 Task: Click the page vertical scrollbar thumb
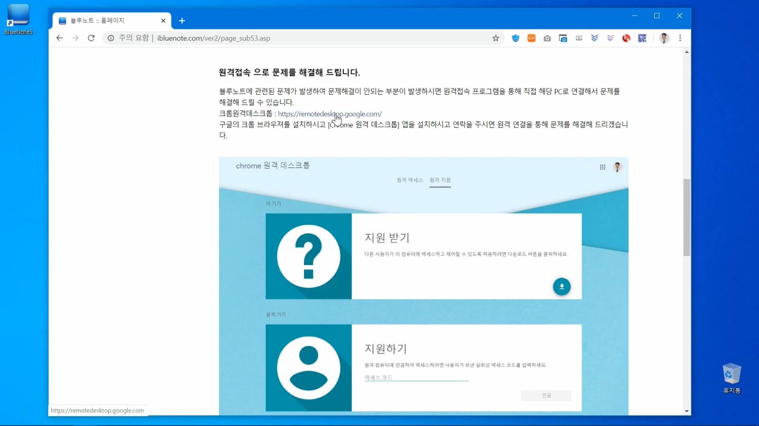[x=687, y=217]
